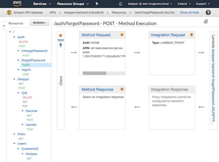
Task: Open Method Request settings
Action: [96, 35]
